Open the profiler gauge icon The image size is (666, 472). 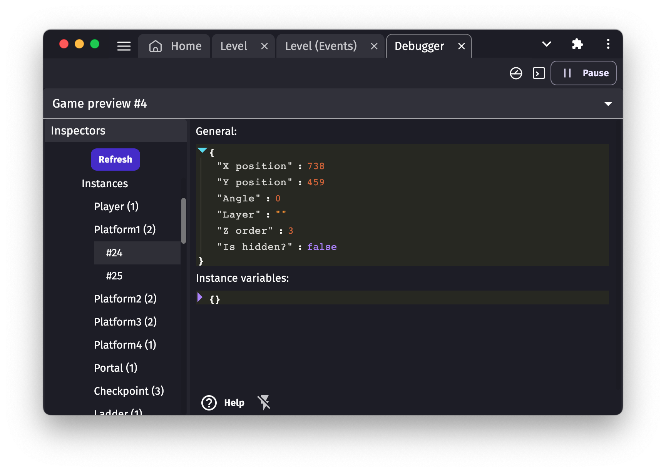pyautogui.click(x=516, y=73)
